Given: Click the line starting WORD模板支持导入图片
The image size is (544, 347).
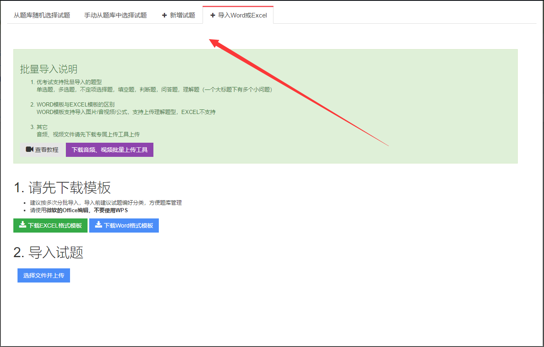Looking at the screenshot, I should click(x=126, y=112).
